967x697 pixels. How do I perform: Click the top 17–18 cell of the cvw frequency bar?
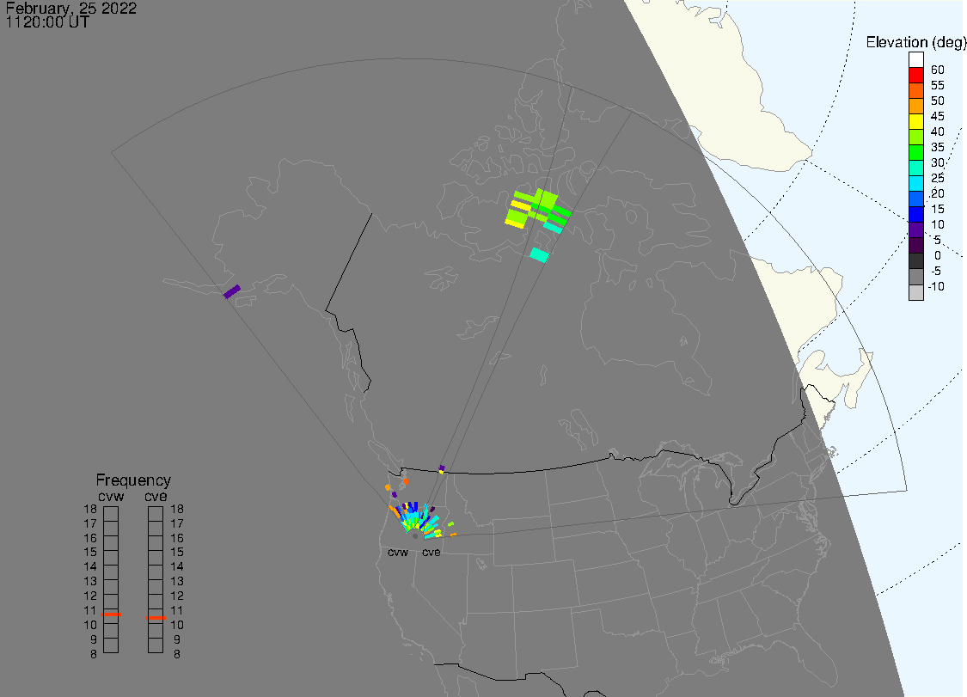coord(111,514)
